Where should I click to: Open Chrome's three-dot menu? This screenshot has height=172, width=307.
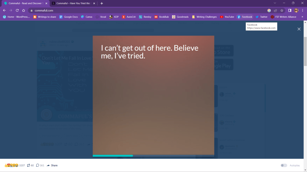[x=303, y=10]
